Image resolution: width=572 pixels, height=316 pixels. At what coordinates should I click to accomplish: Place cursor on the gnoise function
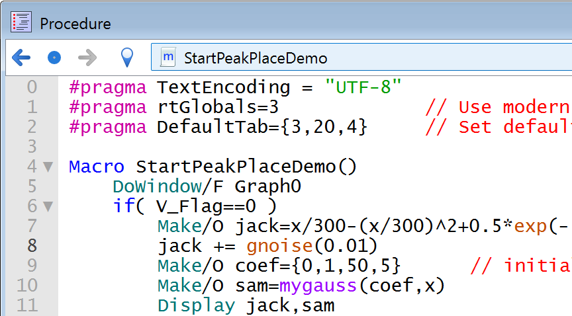pos(279,246)
